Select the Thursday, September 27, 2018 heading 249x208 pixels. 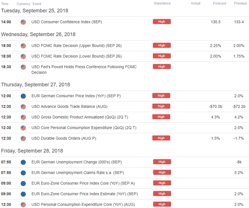(36, 85)
